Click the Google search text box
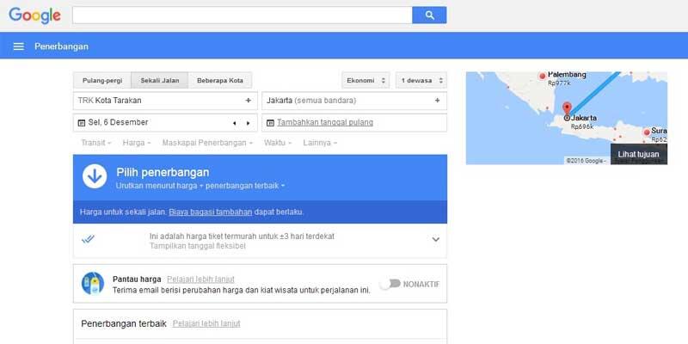 point(243,15)
